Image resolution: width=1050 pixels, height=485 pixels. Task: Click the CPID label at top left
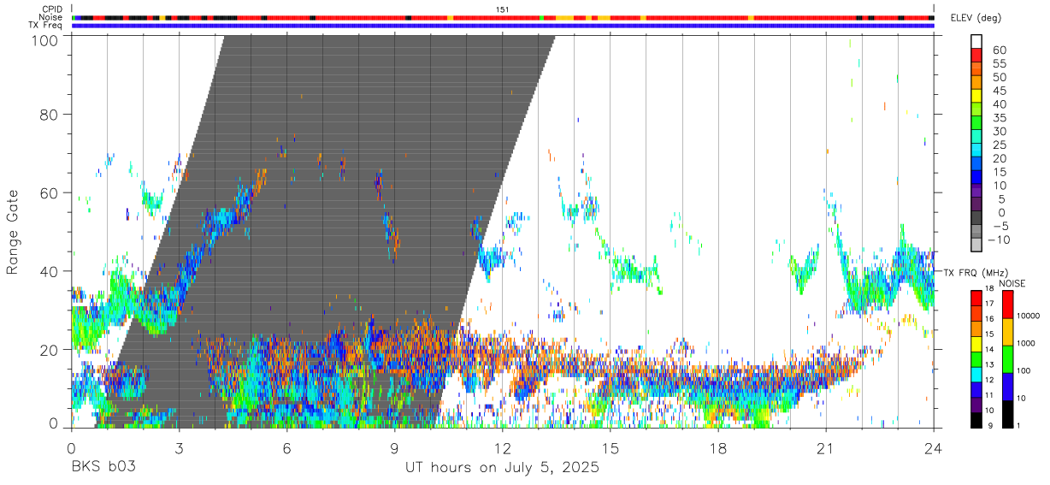[x=52, y=9]
